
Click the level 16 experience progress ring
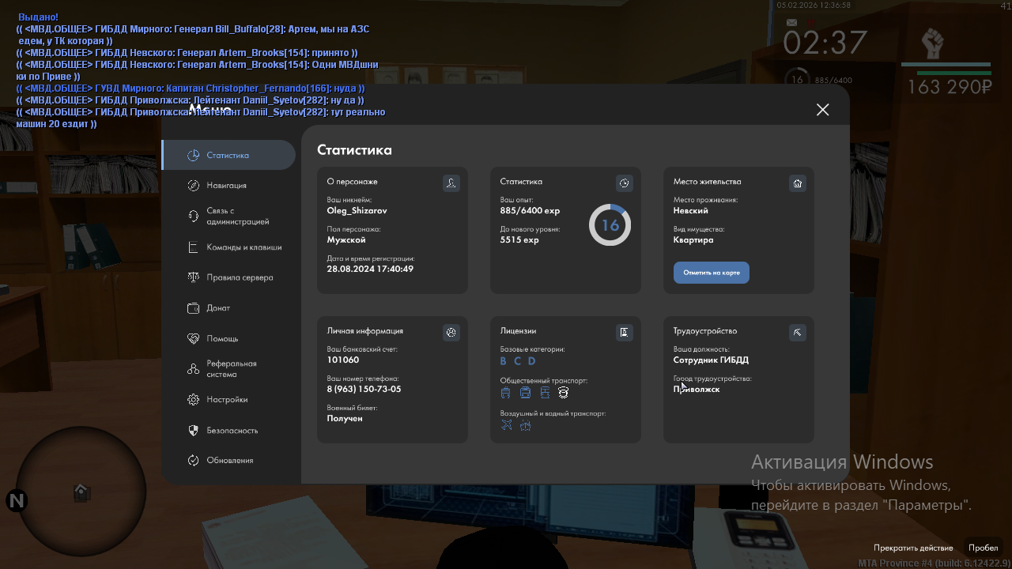pyautogui.click(x=610, y=225)
